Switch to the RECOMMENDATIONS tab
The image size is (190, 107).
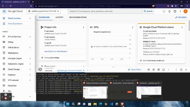click(x=78, y=17)
